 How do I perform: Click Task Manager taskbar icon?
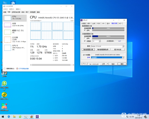26,117
